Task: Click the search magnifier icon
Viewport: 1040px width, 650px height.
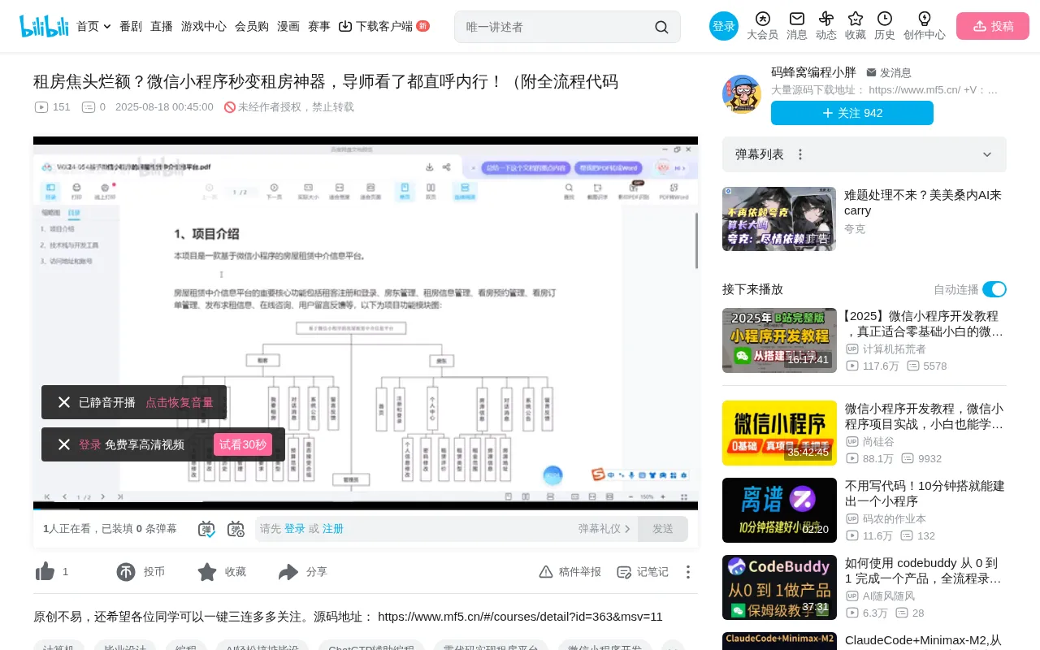Action: (x=661, y=27)
